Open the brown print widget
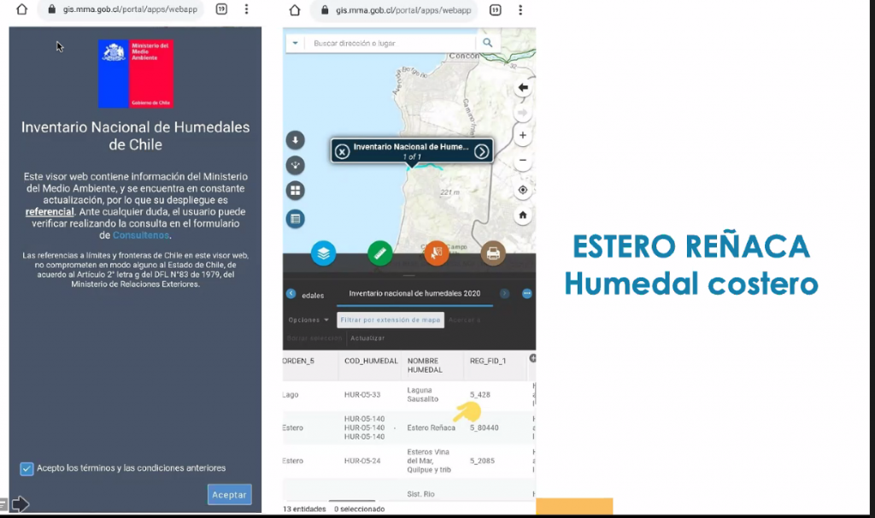Viewport: 875px width, 518px height. 493,253
